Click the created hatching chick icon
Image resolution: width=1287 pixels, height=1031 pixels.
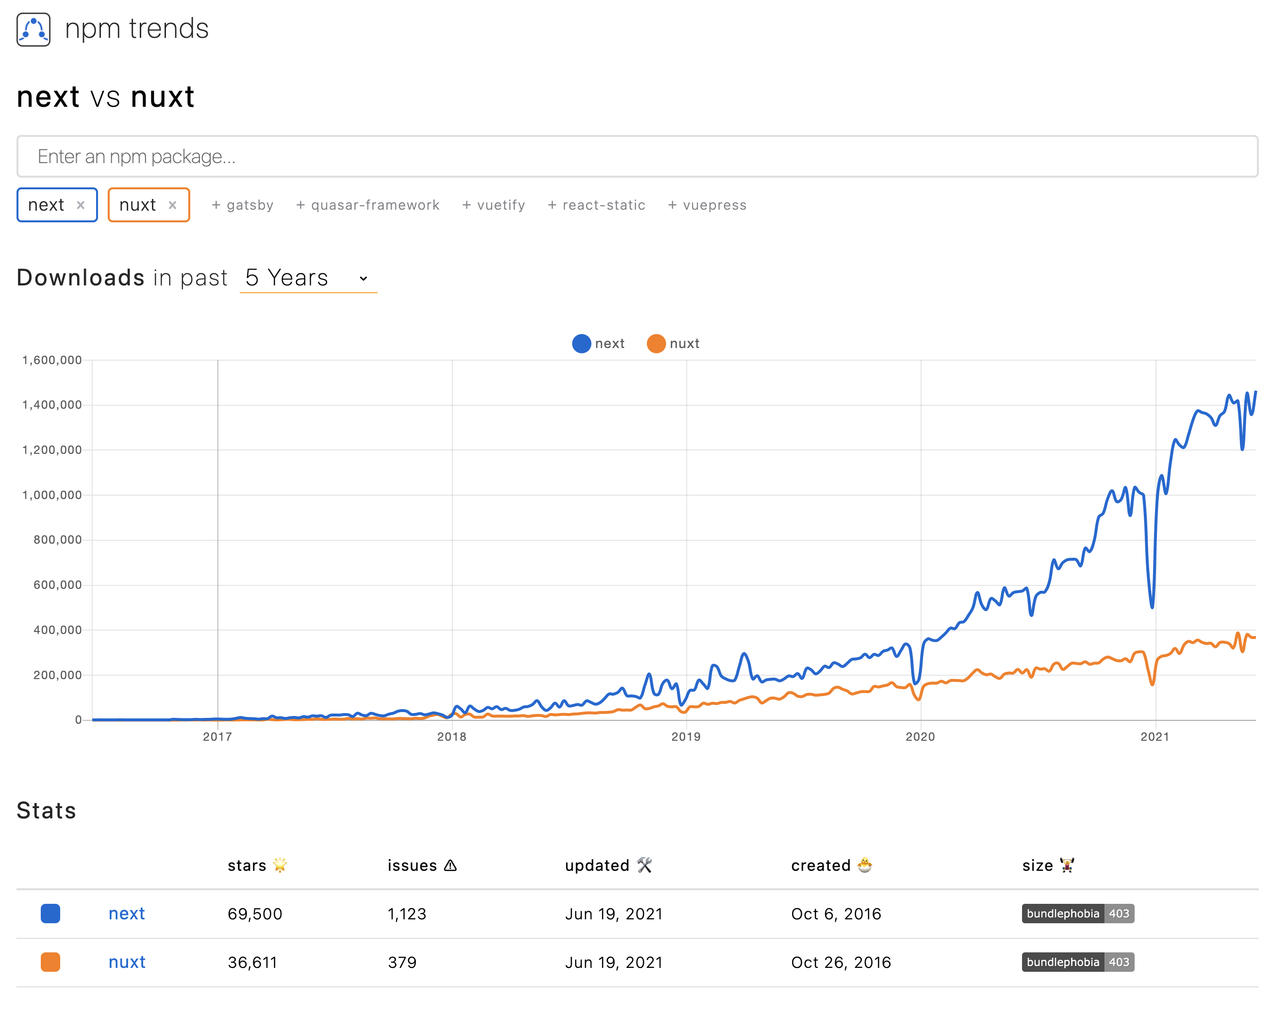coord(864,865)
